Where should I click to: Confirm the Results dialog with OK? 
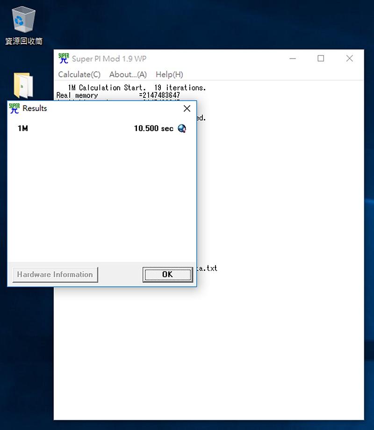coord(167,274)
